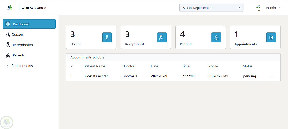Open the Select Departement dropdown
This screenshot has width=288, height=129.
pyautogui.click(x=211, y=8)
